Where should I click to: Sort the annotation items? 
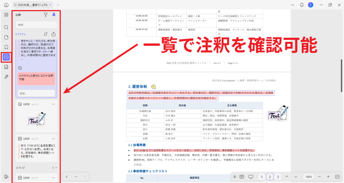pos(46,34)
